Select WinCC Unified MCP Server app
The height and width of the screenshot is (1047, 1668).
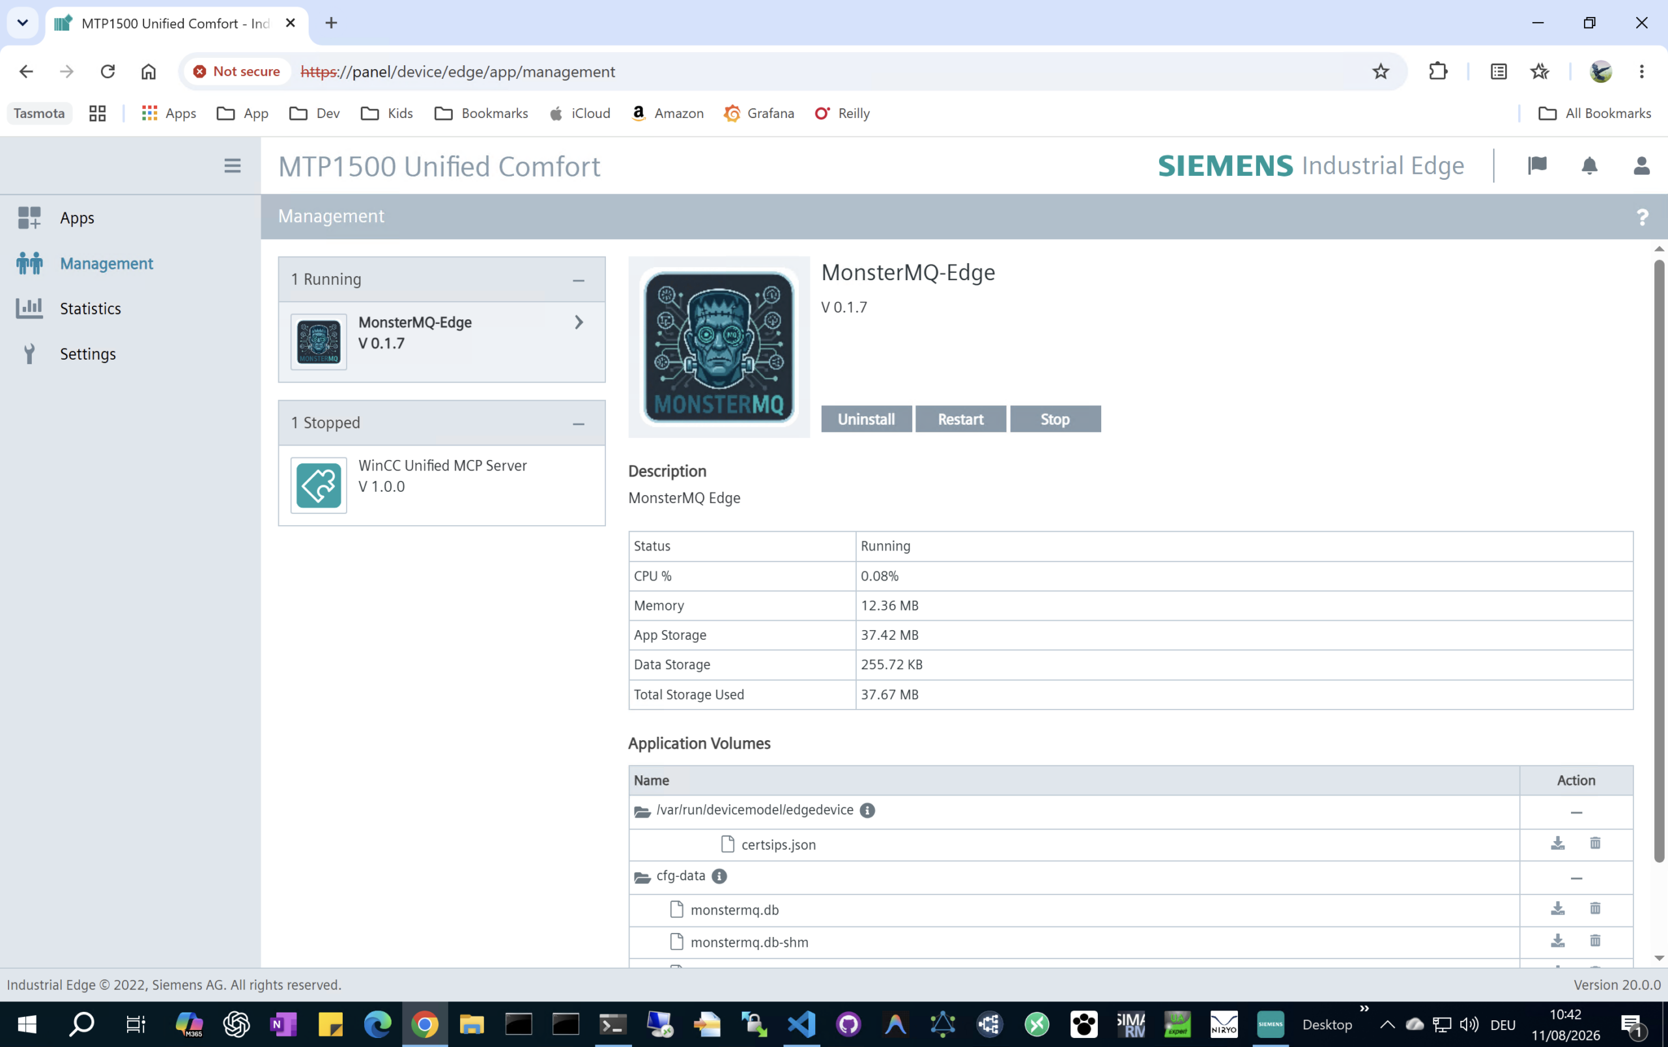tap(442, 485)
